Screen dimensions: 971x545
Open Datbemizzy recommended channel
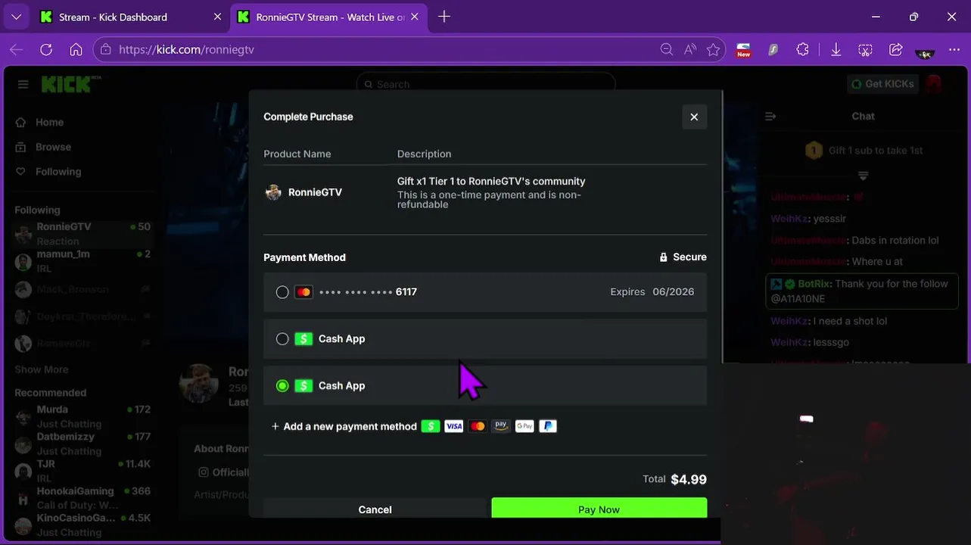(82, 444)
